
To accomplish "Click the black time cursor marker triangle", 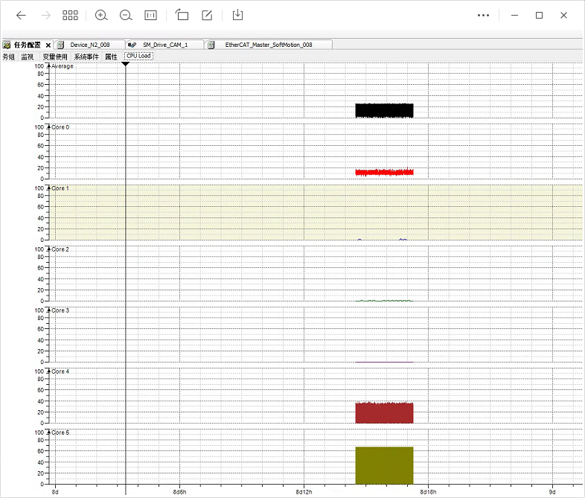I will pyautogui.click(x=126, y=64).
